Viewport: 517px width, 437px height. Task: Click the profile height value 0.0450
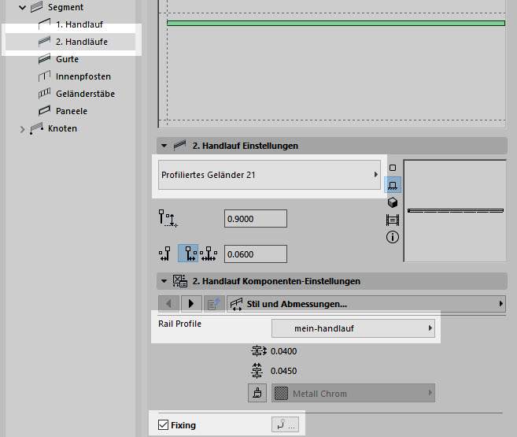(283, 371)
